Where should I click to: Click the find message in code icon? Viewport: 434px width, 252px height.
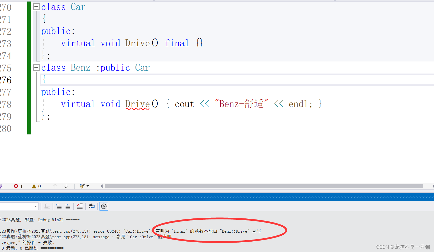click(x=47, y=206)
